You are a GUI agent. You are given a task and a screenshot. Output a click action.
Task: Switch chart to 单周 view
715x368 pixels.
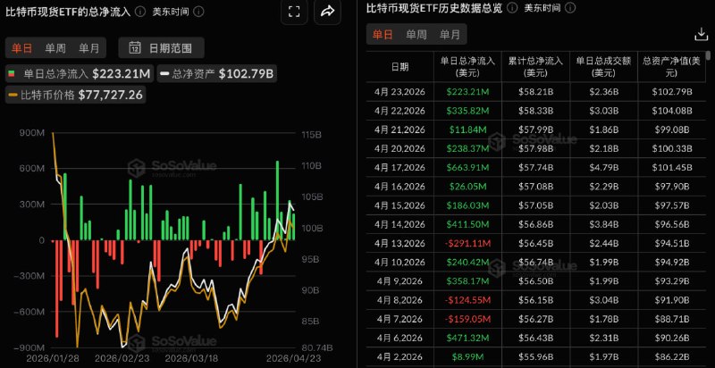coord(55,48)
